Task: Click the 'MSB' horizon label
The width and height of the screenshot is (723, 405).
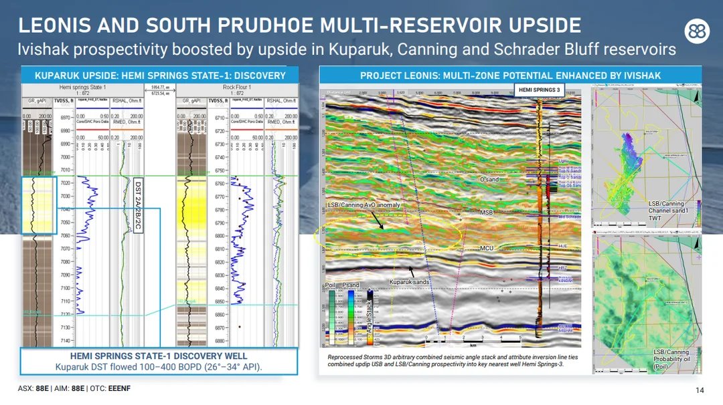Action: (x=487, y=212)
